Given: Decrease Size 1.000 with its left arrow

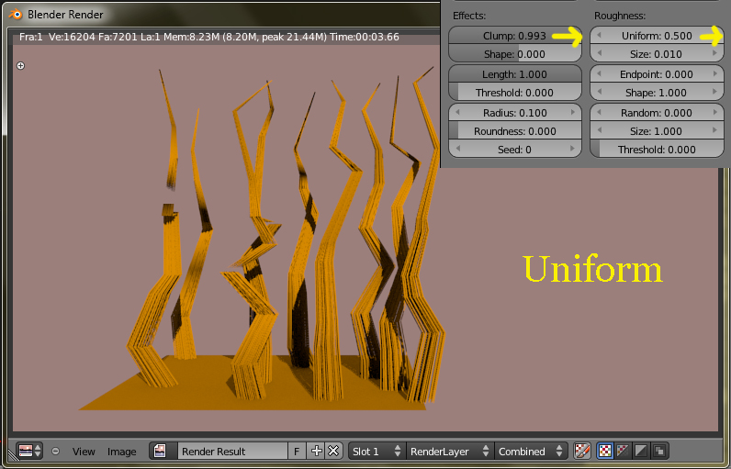Looking at the screenshot, I should coord(599,130).
